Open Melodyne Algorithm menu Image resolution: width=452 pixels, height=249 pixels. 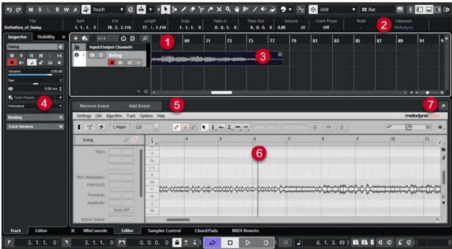[x=114, y=116]
